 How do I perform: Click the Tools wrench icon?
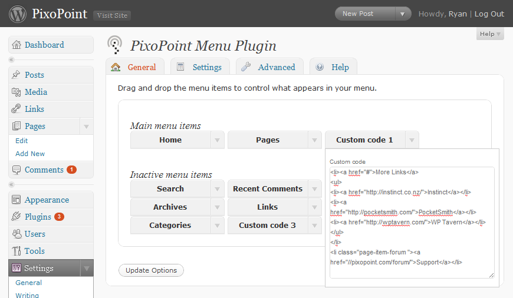coord(17,251)
